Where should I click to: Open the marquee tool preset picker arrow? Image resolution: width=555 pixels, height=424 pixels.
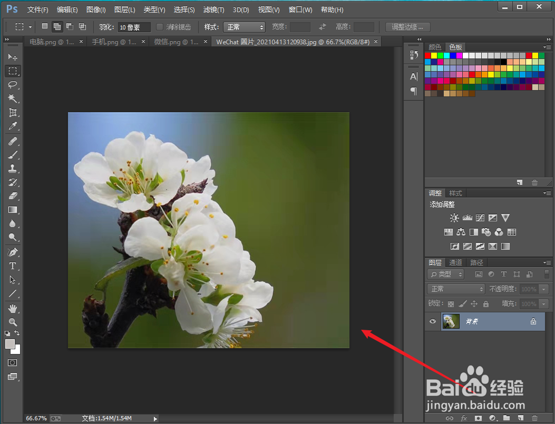(x=30, y=27)
